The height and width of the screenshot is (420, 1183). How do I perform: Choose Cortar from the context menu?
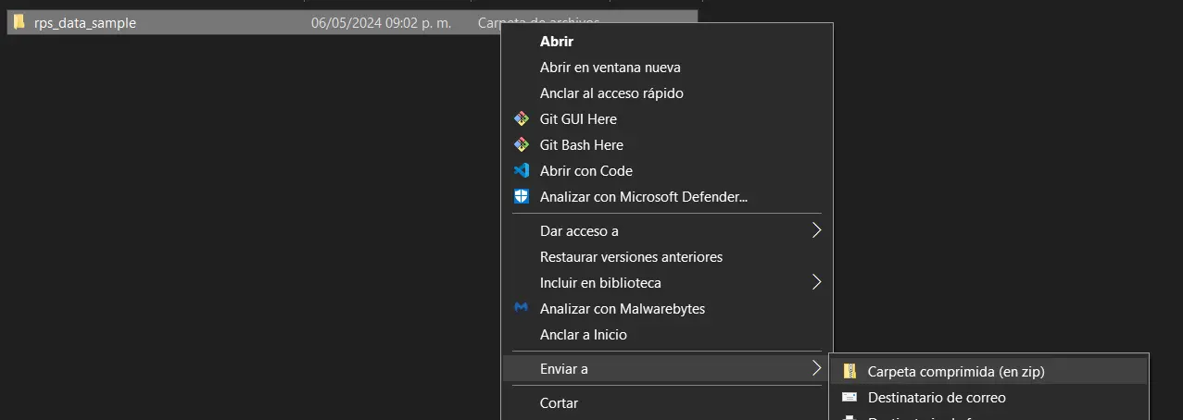[559, 403]
